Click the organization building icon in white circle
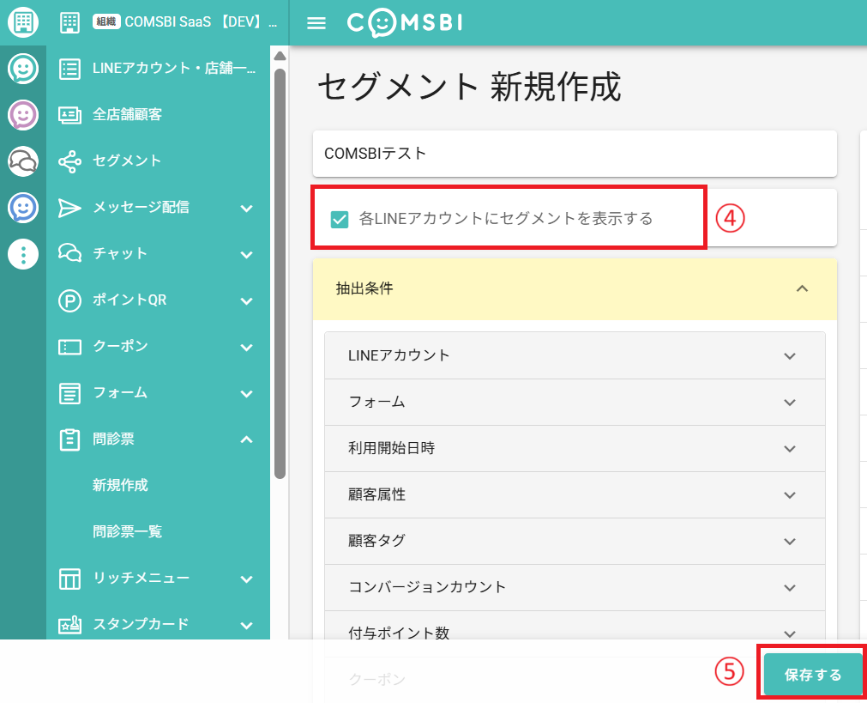 [x=23, y=22]
